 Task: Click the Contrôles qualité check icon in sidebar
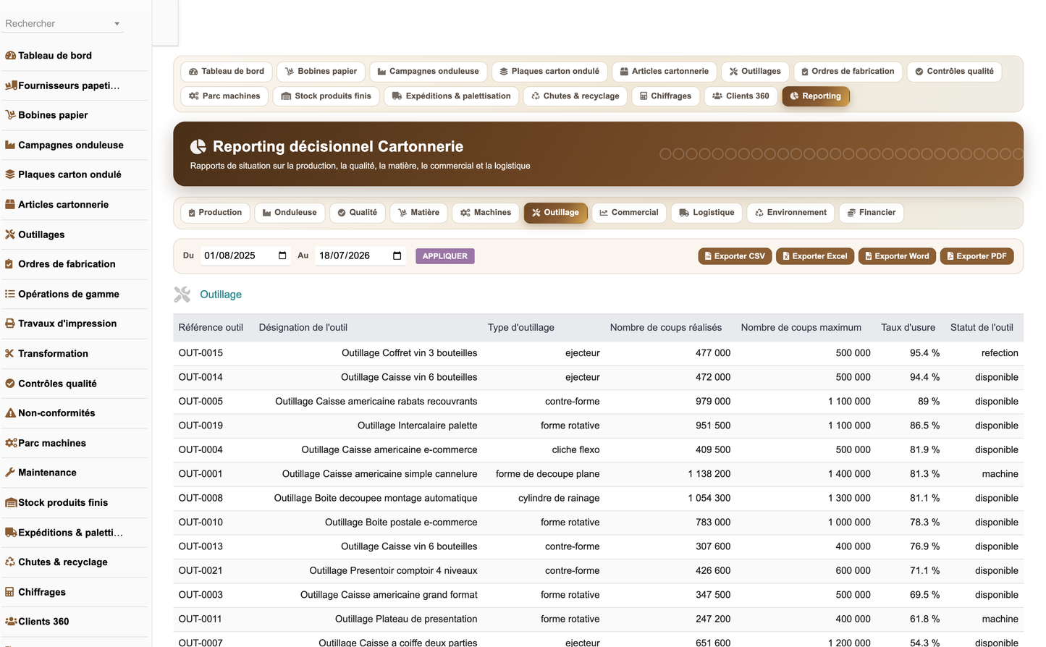click(10, 384)
